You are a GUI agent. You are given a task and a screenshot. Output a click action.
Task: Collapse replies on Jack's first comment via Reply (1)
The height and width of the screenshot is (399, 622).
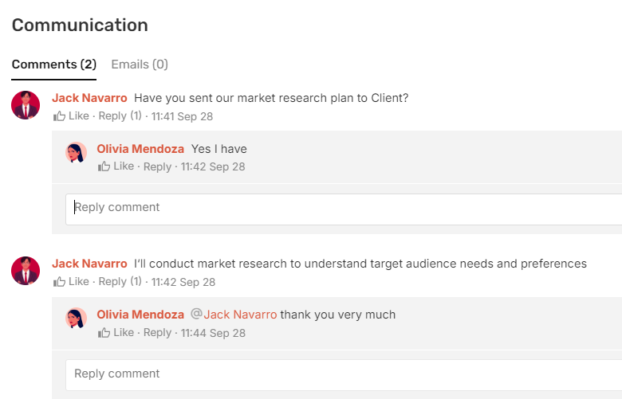pyautogui.click(x=120, y=116)
